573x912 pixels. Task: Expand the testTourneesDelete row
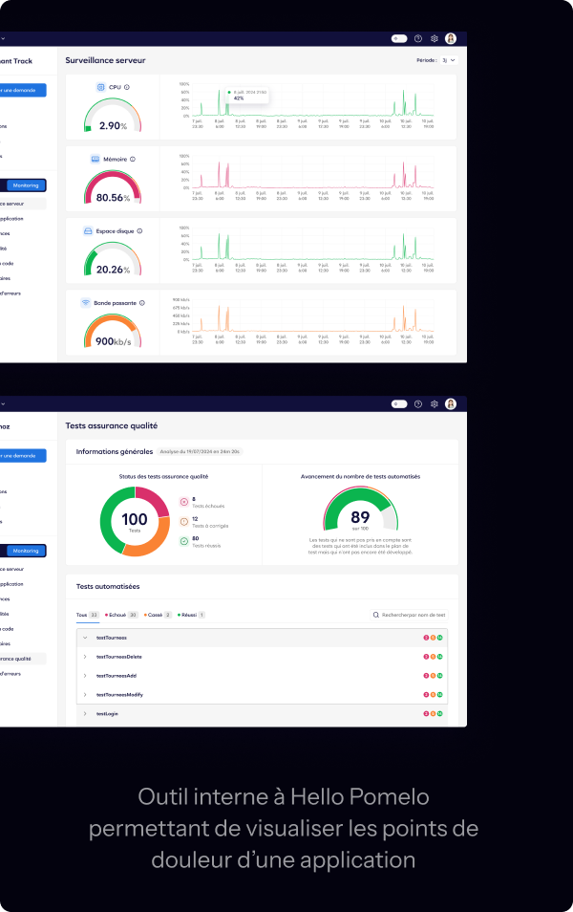(84, 657)
